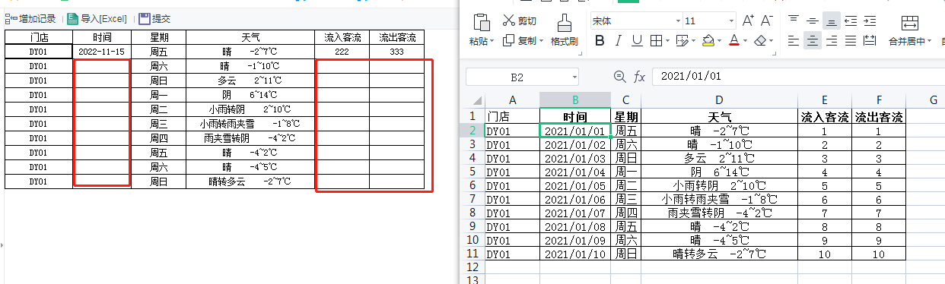Click the 复制 copy icon
Image resolution: width=945 pixels, height=284 pixels.
pos(509,40)
